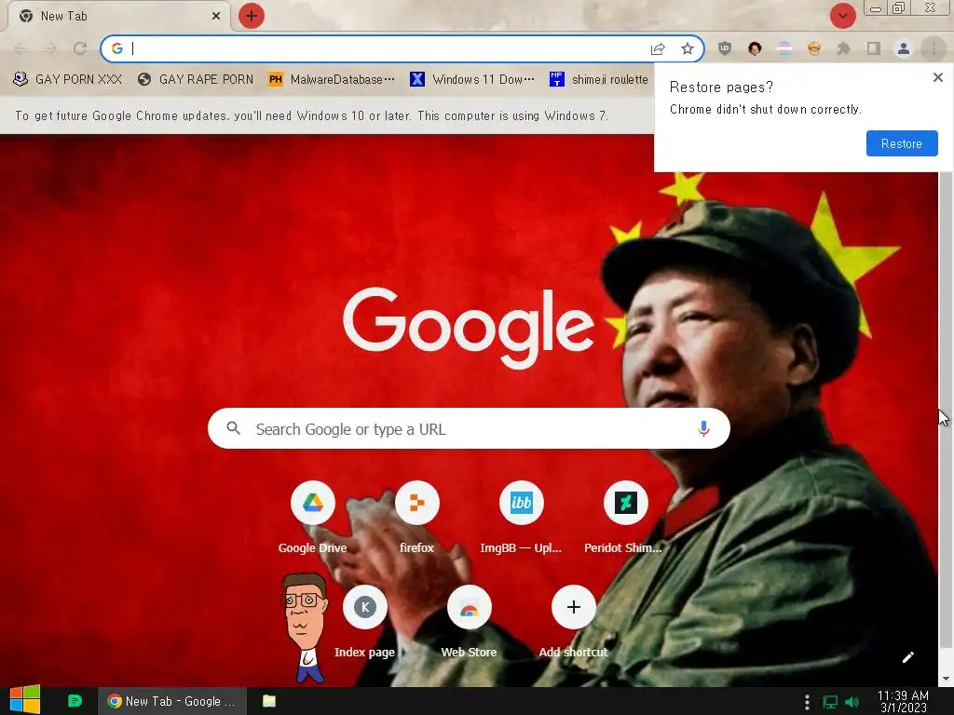
Task: Click the Google logo on the page
Action: 469,327
